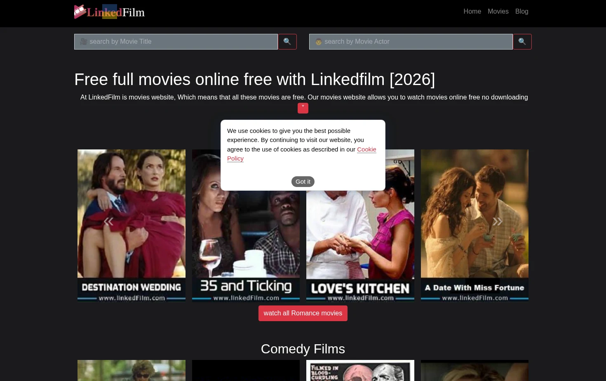Open comedy poster reading Filmed in Blood-Curdling
606x381 pixels.
click(x=360, y=371)
